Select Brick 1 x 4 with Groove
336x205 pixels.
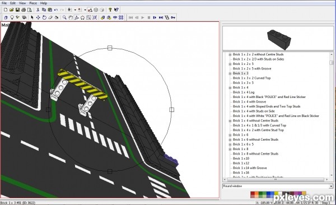tap(249, 101)
